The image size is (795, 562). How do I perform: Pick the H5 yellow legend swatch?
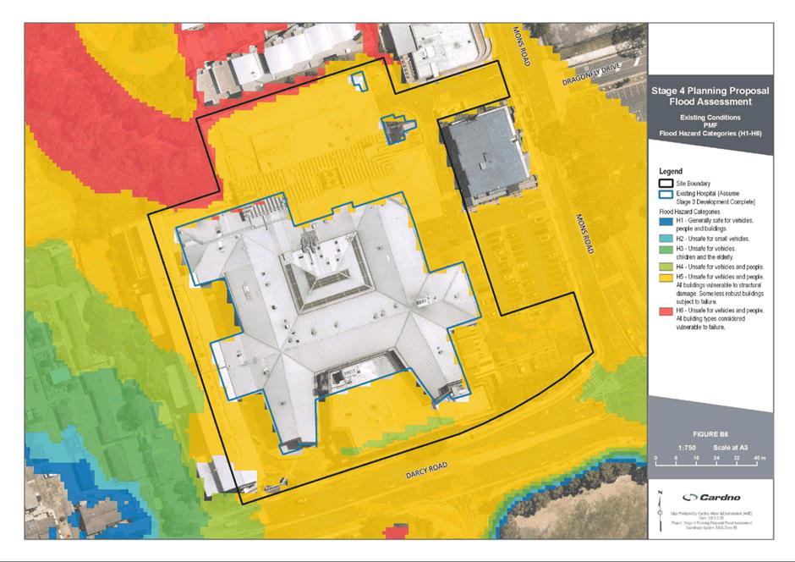point(668,278)
